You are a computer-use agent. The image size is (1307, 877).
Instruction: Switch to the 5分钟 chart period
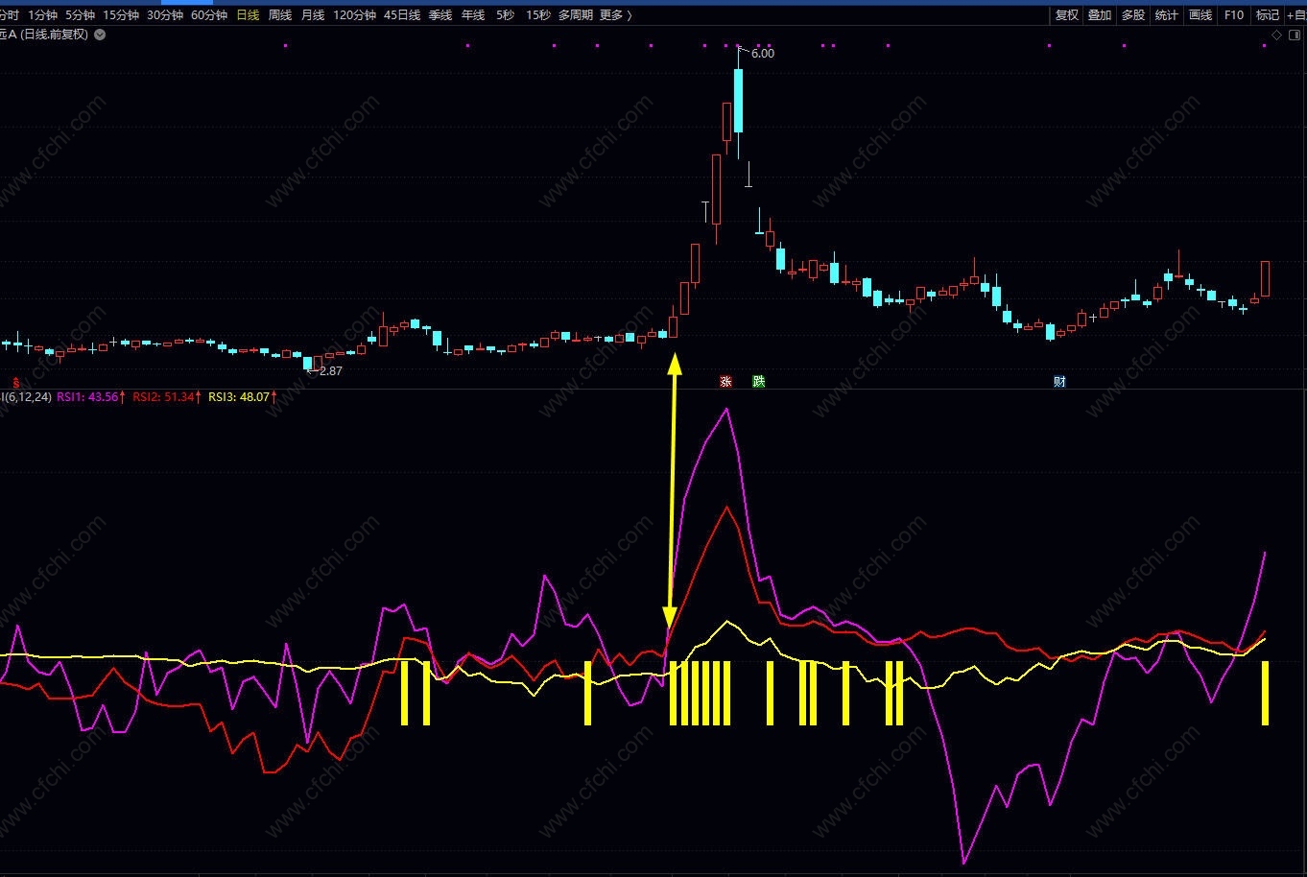[x=80, y=15]
